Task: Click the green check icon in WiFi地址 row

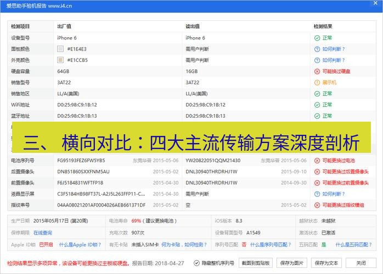Action: click(317, 105)
